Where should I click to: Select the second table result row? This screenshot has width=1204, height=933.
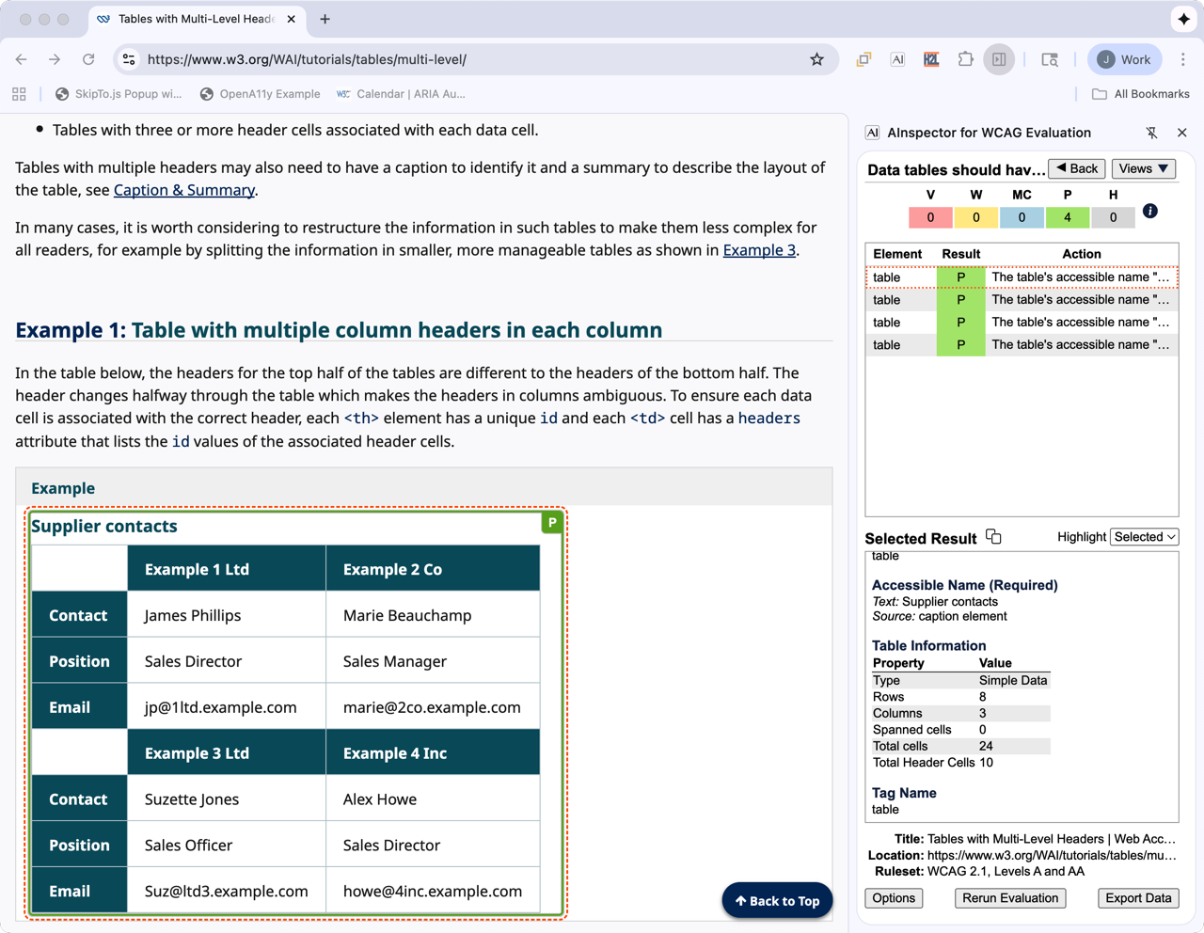(x=1021, y=300)
